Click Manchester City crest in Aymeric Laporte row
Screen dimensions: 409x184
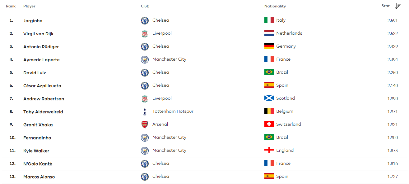pos(145,60)
